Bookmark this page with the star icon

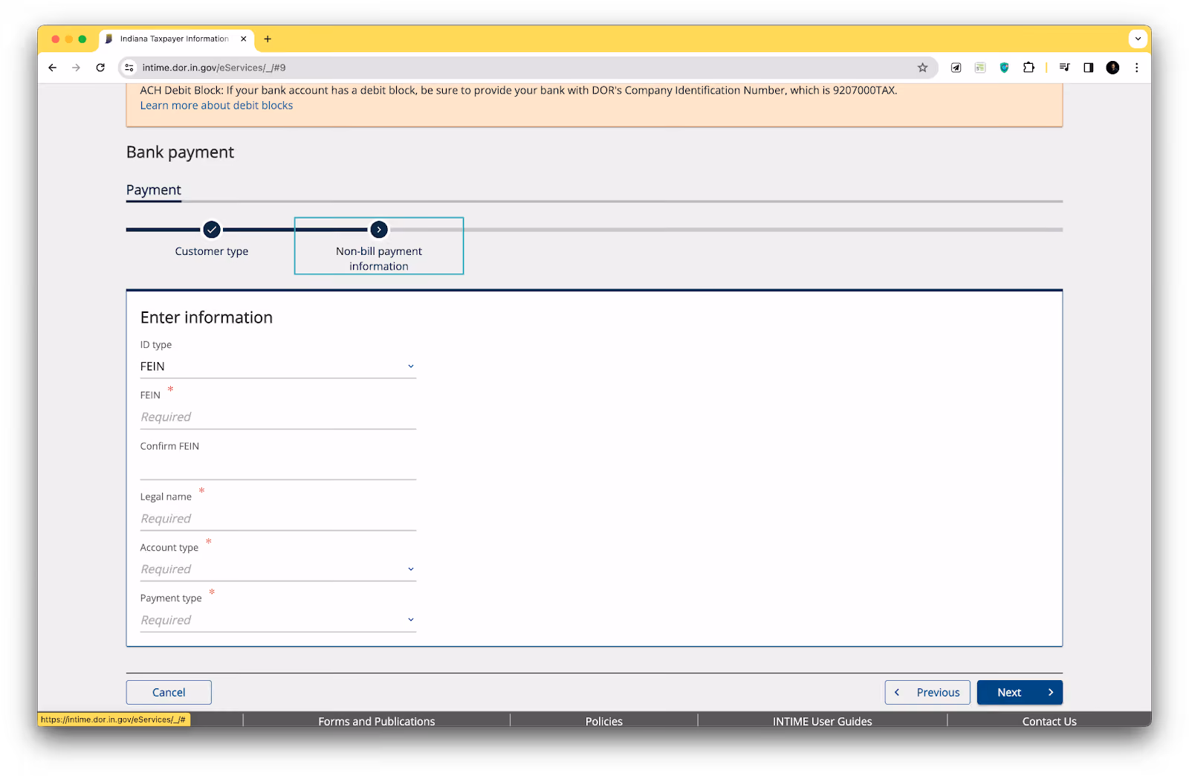click(922, 68)
